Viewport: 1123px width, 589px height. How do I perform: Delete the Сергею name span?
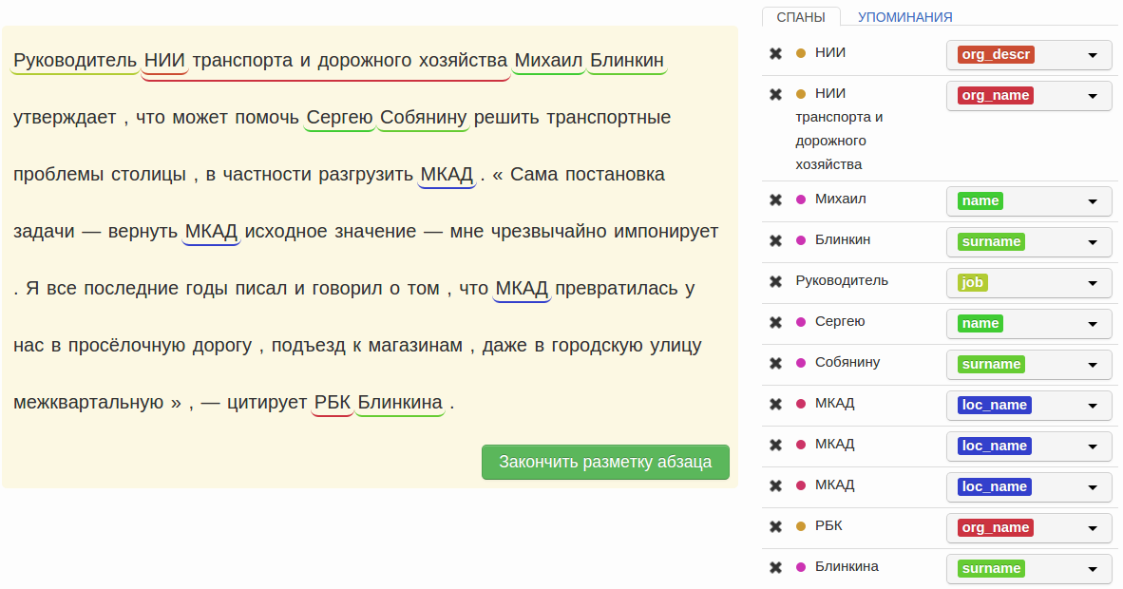(775, 322)
